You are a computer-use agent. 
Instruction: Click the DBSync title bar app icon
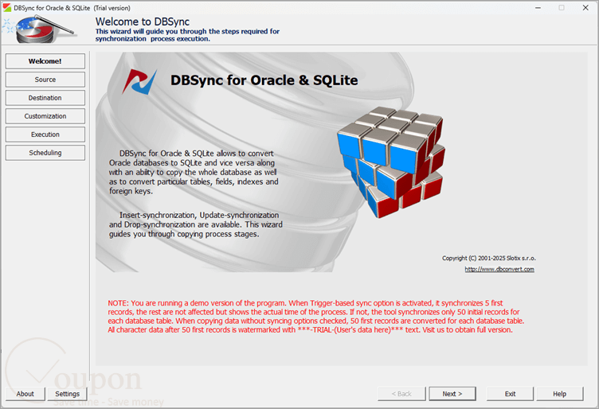[x=7, y=8]
